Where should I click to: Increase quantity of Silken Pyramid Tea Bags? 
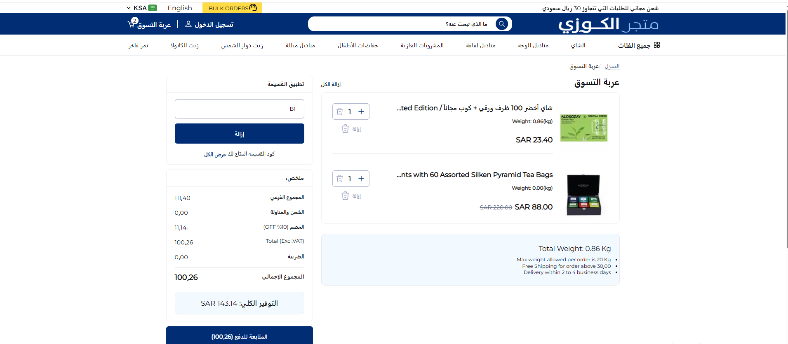click(x=361, y=179)
